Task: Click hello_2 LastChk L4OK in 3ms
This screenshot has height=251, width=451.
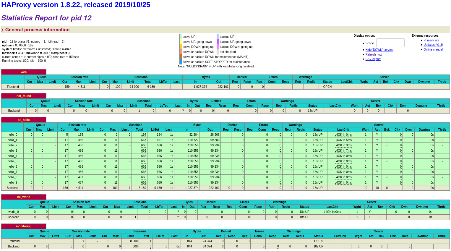Action: click(x=343, y=145)
